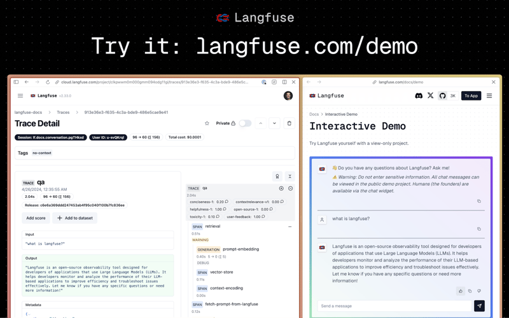The height and width of the screenshot is (318, 509).
Task: Give thumbs down to the answer
Action: point(479,291)
